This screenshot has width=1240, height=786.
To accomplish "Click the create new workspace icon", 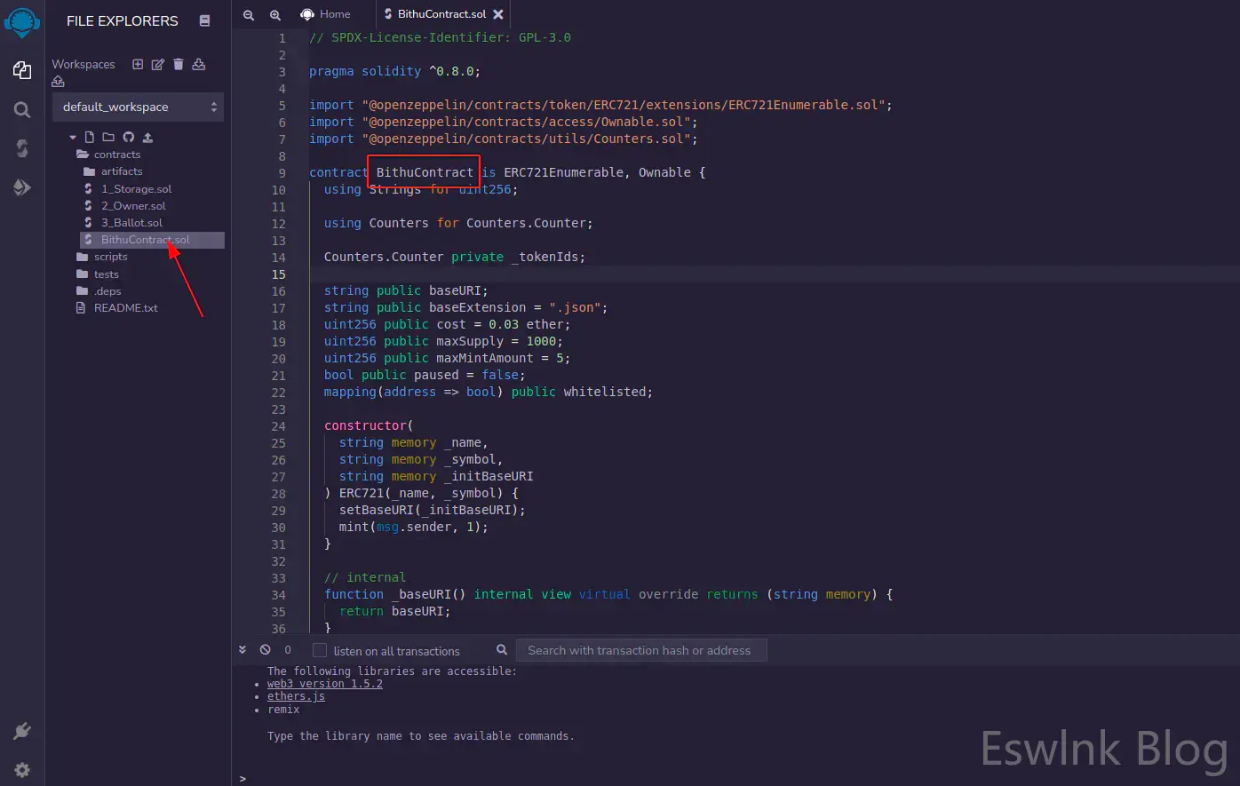I will click(138, 64).
